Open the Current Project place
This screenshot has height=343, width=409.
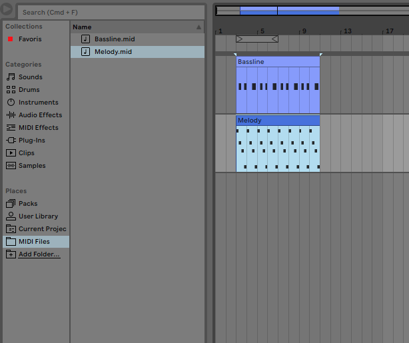point(42,228)
